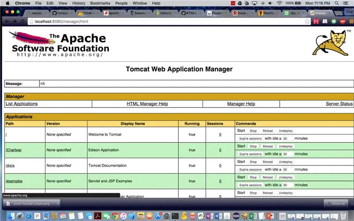The image size is (354, 221).
Task: Close the current /manager browser tab
Action: tap(329, 13)
